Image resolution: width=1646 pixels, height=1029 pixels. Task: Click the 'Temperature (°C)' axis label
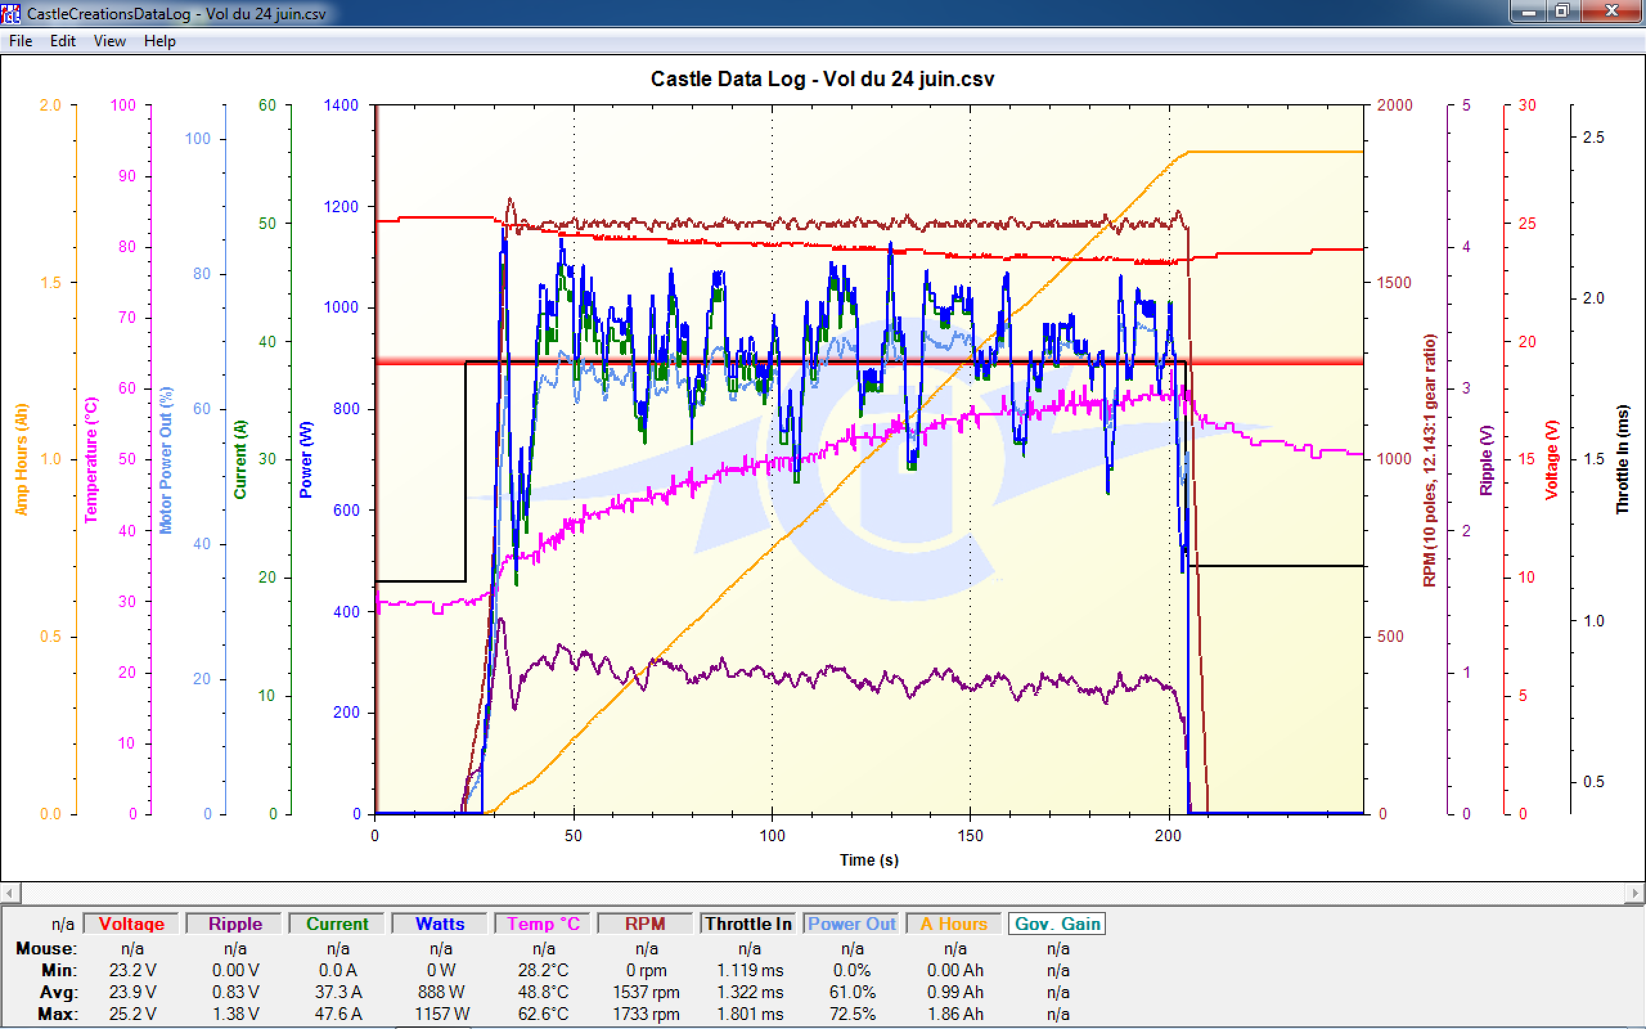tap(91, 459)
